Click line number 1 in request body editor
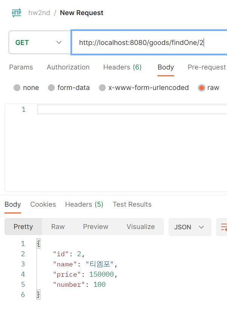 point(23,110)
